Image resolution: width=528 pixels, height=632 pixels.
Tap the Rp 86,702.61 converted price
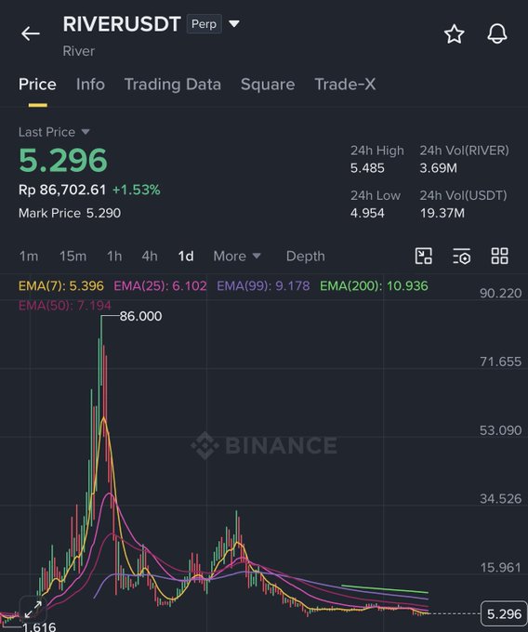tap(62, 190)
